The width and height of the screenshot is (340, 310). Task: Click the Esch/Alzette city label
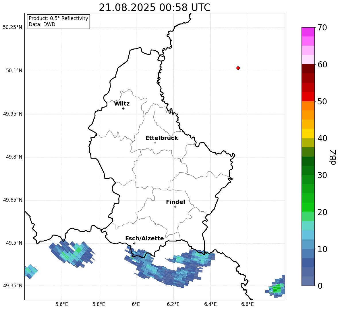pyautogui.click(x=144, y=238)
